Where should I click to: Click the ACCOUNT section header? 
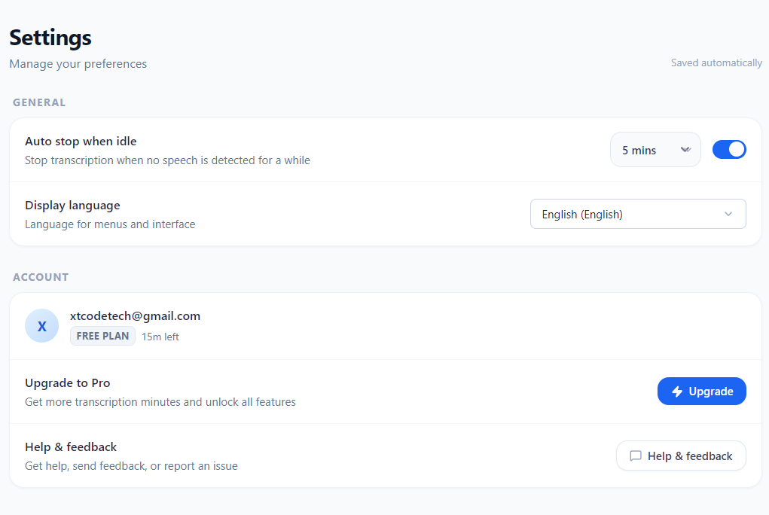click(x=41, y=277)
